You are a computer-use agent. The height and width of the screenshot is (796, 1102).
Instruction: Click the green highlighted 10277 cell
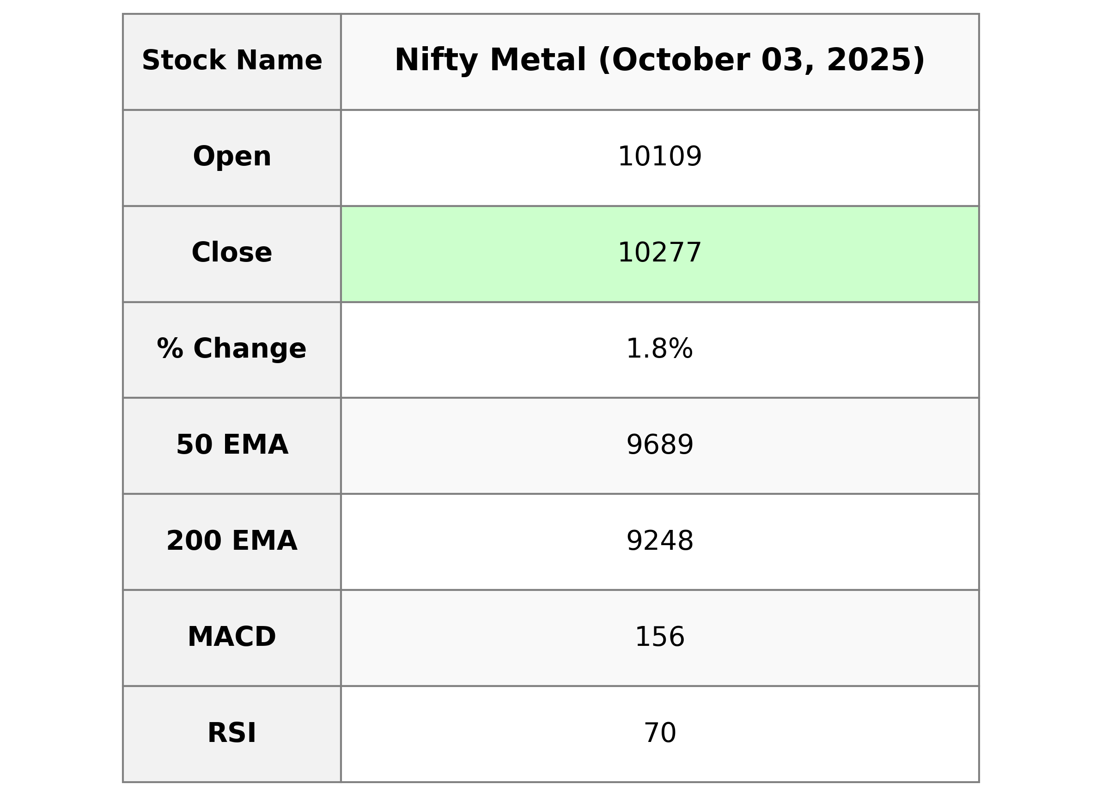click(659, 253)
